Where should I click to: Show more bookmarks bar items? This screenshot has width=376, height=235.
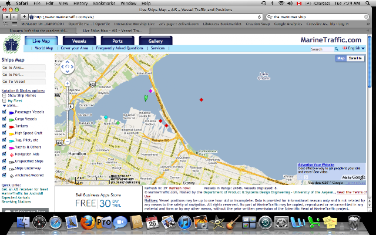tap(368, 24)
